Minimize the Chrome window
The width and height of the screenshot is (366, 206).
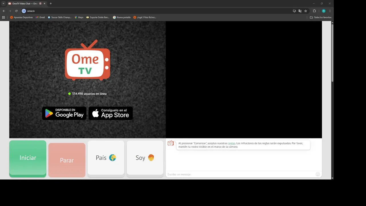pyautogui.click(x=314, y=3)
